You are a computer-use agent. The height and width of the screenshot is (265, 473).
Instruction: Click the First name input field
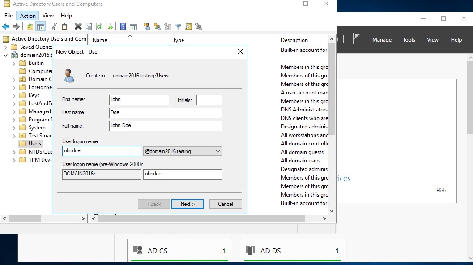pos(139,100)
